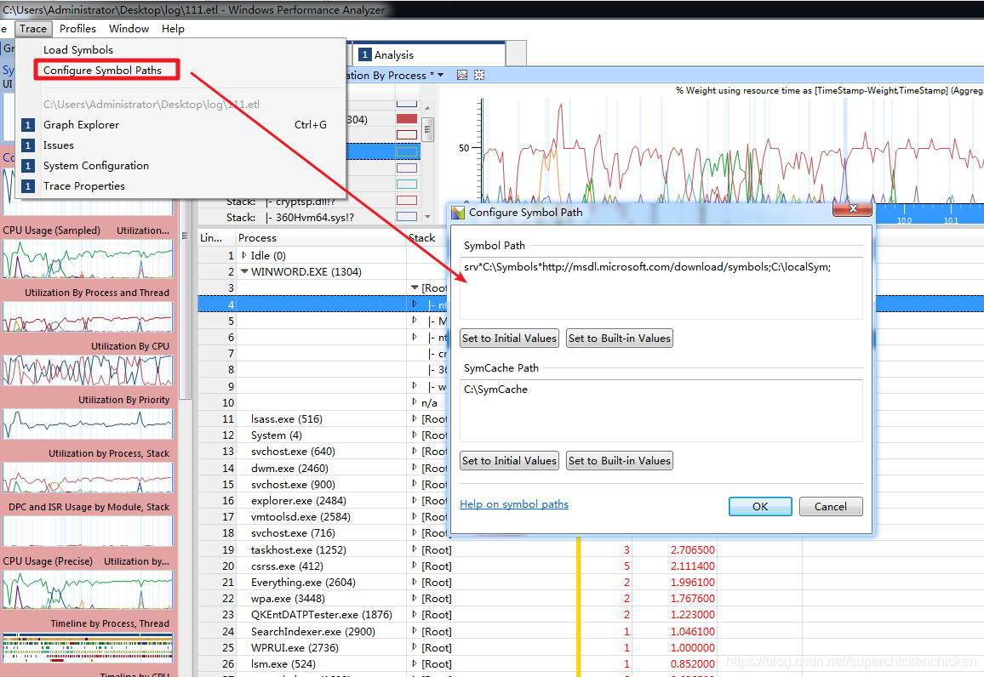Click Set to Initial Values under Symbol Path
984x677 pixels.
[509, 338]
